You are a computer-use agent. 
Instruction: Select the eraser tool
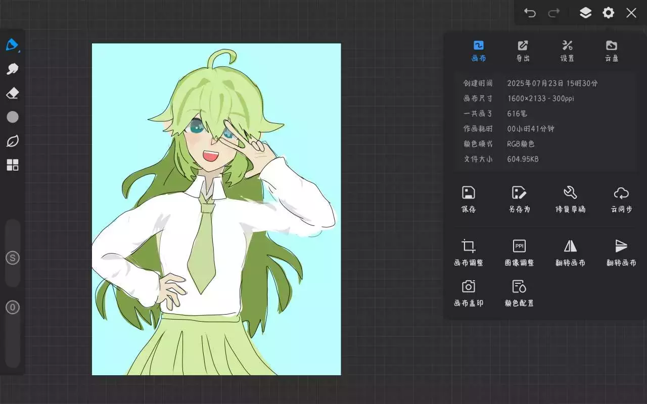[12, 93]
